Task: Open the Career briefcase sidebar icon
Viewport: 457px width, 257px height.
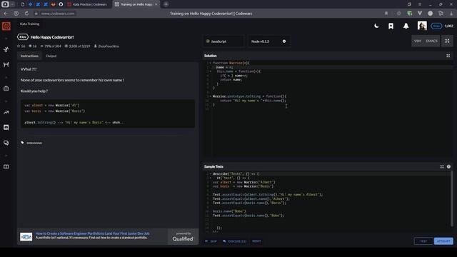Action: tap(6, 89)
